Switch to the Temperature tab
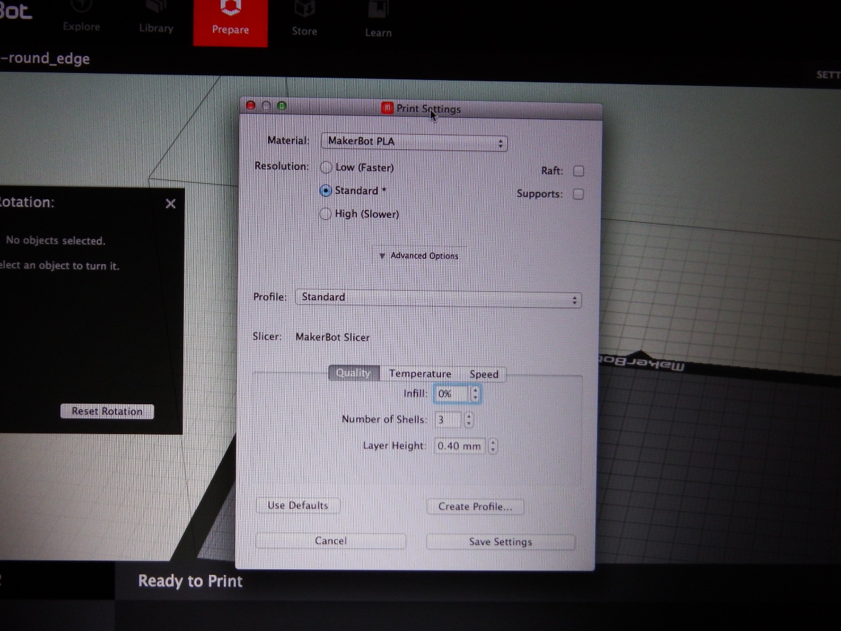 pos(420,374)
